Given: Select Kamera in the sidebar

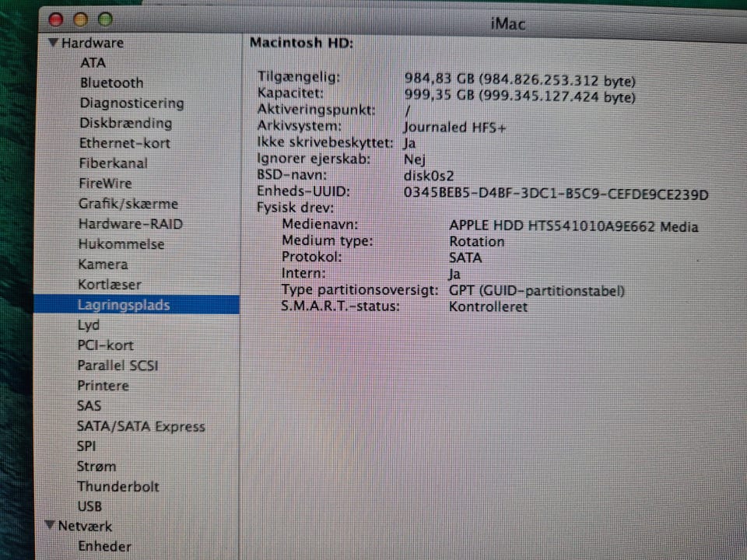Looking at the screenshot, I should (103, 264).
